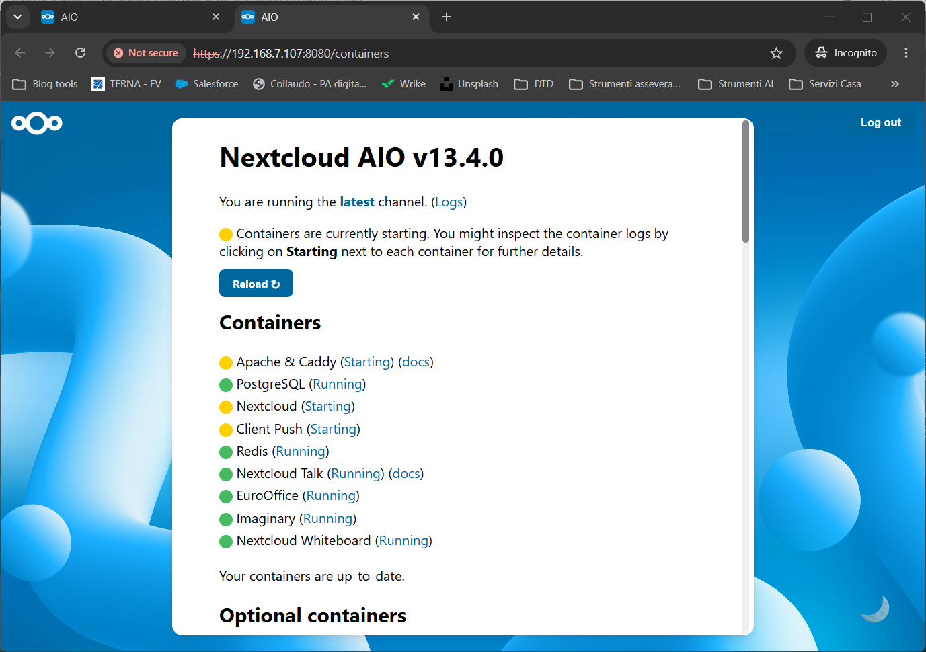926x652 pixels.
Task: Open the Apache & Caddy docs link
Action: tap(416, 362)
